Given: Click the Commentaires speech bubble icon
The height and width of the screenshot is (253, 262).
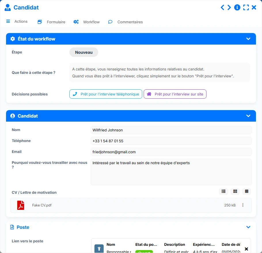Looking at the screenshot, I should click(110, 22).
